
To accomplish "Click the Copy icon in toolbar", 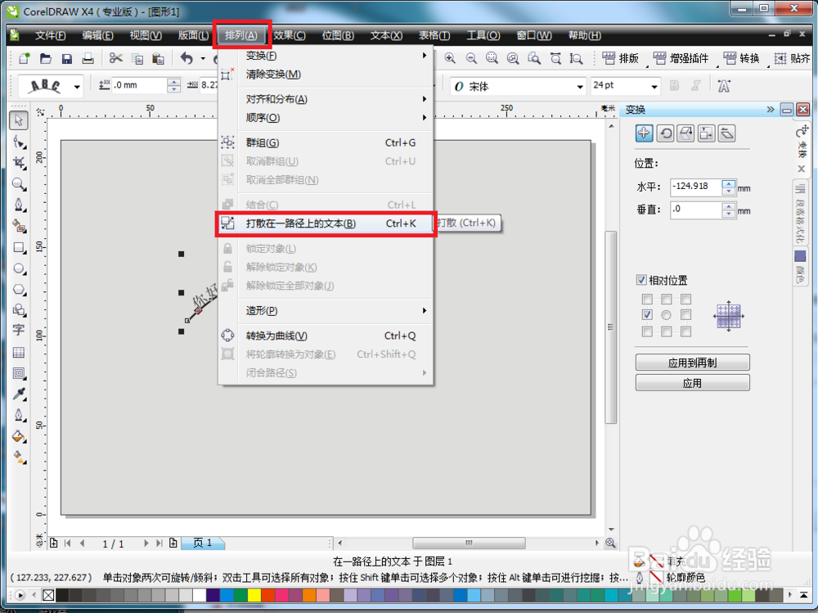I will click(137, 58).
